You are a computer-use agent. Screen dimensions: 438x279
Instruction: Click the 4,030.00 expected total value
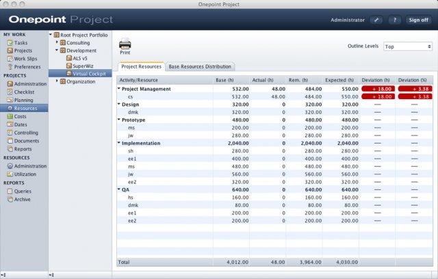[347, 263]
